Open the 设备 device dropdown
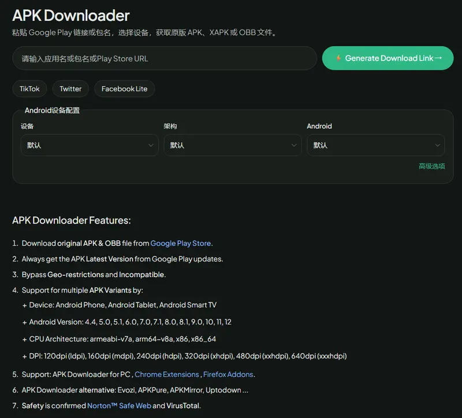The image size is (462, 418). (90, 145)
